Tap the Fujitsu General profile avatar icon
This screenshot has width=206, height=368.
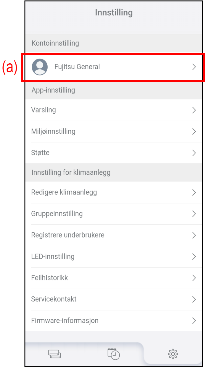(40, 67)
